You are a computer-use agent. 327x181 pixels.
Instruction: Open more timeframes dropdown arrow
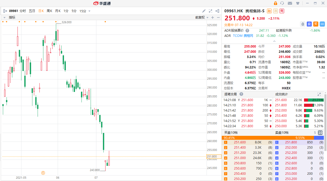click(x=89, y=11)
